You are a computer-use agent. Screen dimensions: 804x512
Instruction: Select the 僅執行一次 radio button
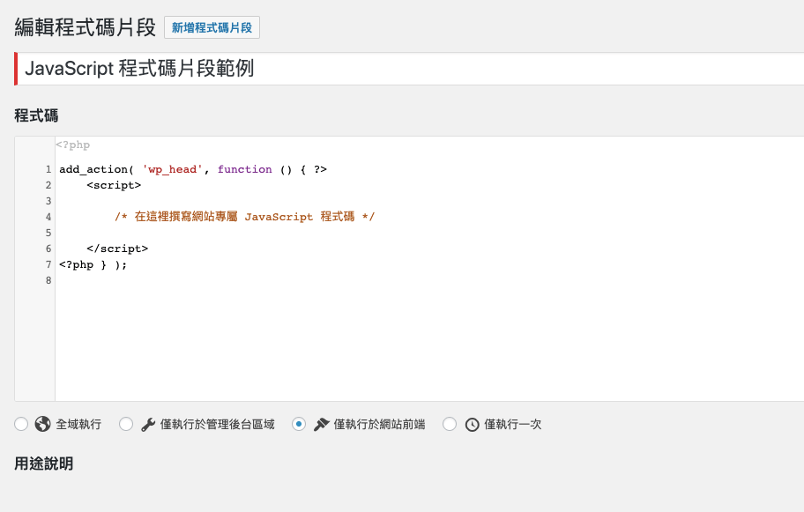450,424
